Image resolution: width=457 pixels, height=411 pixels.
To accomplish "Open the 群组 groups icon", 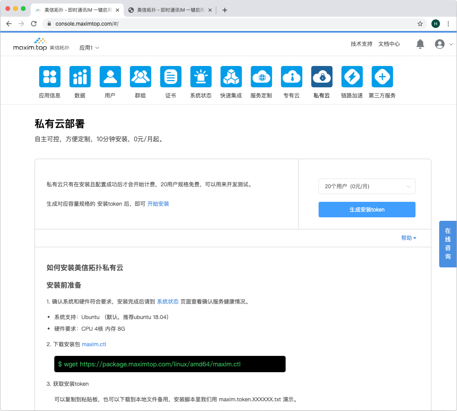I will pos(140,77).
